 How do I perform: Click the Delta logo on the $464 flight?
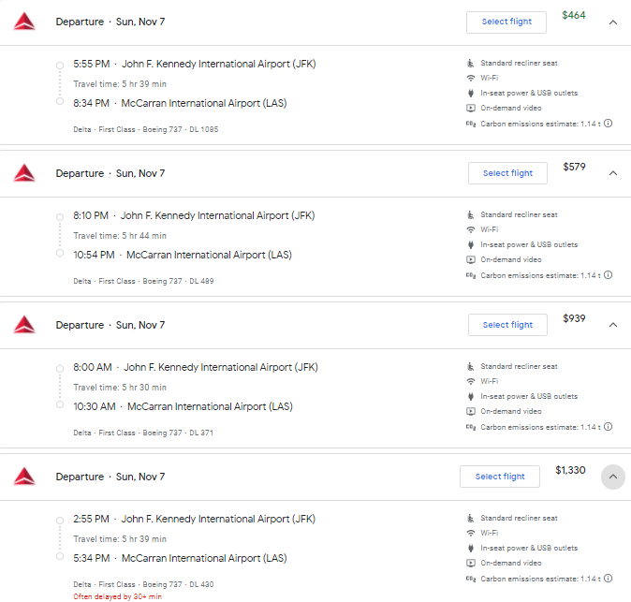pos(24,22)
